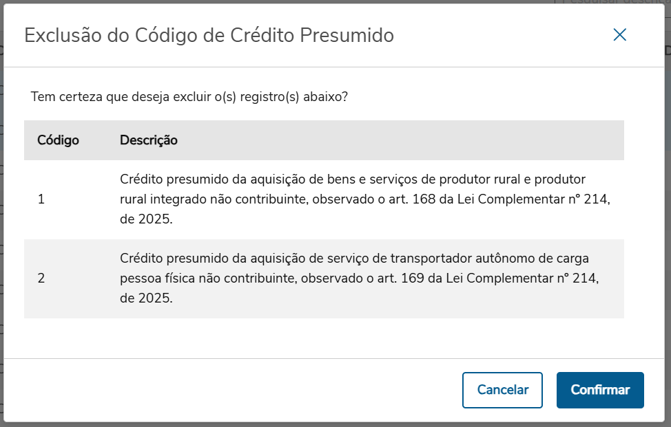Select the code 1 cell

(x=41, y=200)
